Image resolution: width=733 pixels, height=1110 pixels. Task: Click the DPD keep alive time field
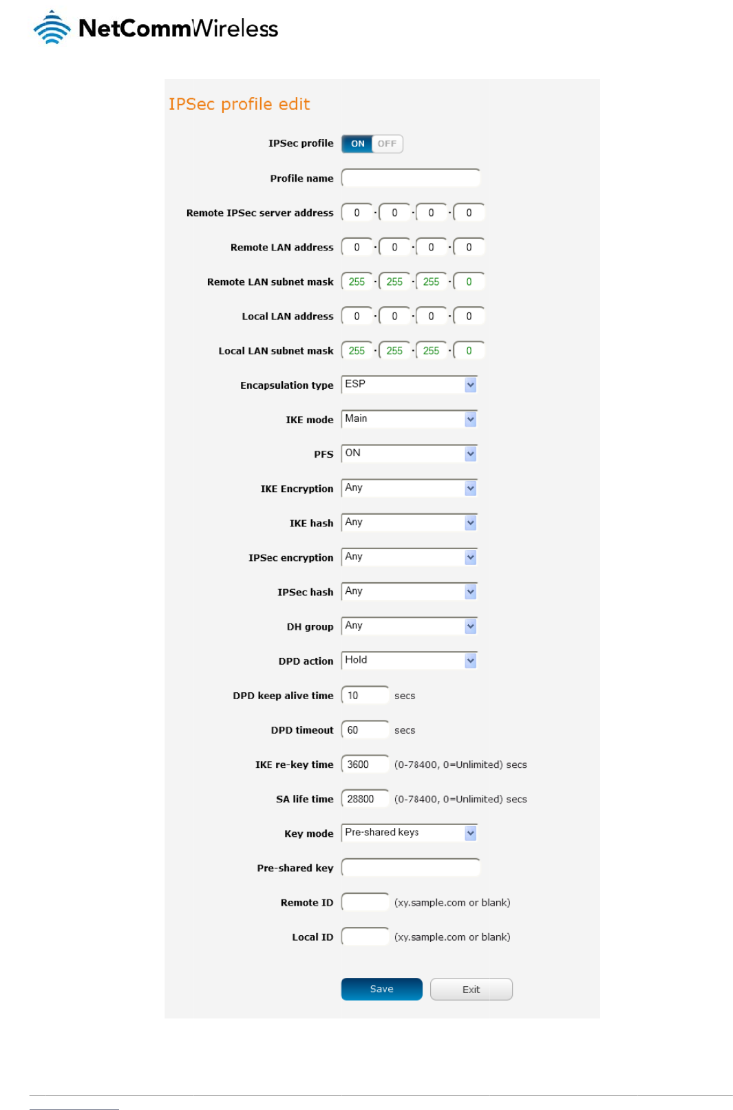coord(365,695)
